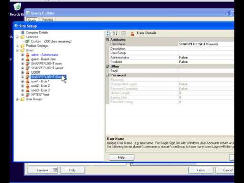
Task: Click the Disabled False value
Action: coord(206,62)
